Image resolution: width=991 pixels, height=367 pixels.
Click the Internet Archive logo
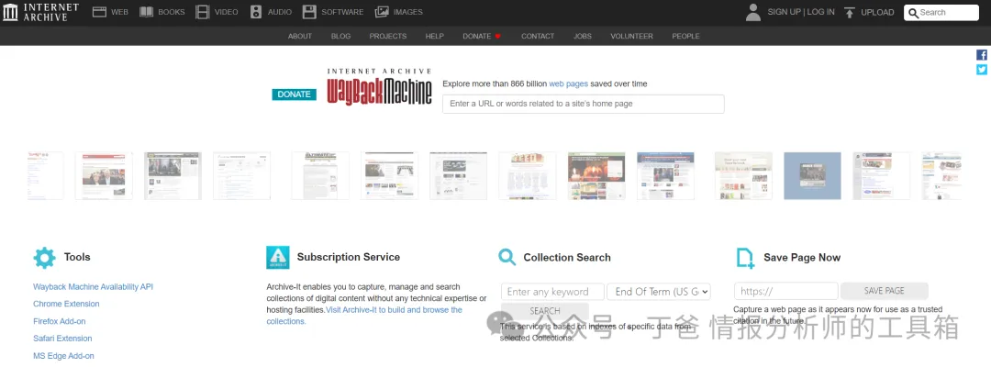coord(41,12)
